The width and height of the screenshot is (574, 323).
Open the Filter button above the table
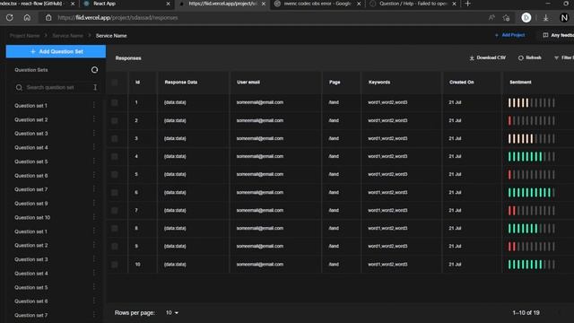[564, 57]
